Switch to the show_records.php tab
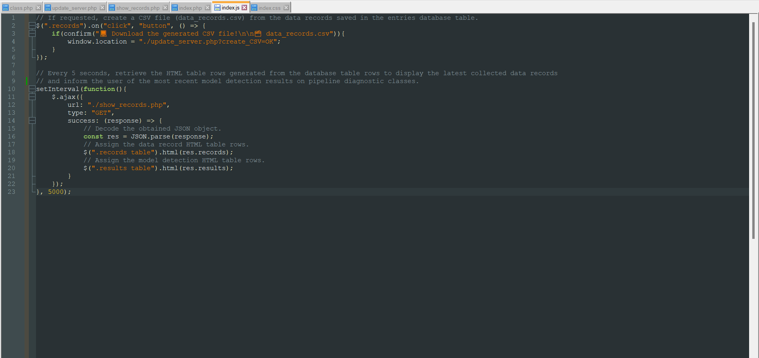 point(138,7)
